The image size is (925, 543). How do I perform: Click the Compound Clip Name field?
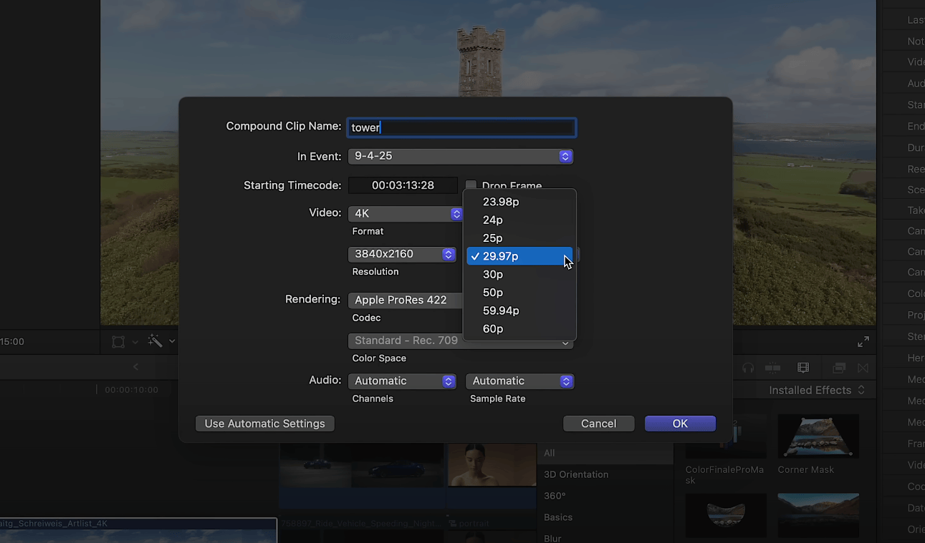click(461, 127)
